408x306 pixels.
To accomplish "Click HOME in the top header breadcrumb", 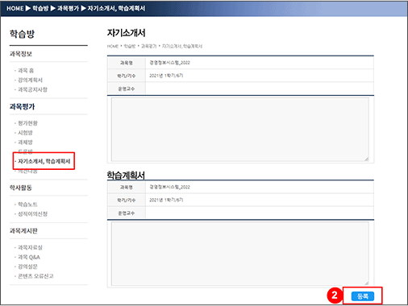I will (15, 8).
